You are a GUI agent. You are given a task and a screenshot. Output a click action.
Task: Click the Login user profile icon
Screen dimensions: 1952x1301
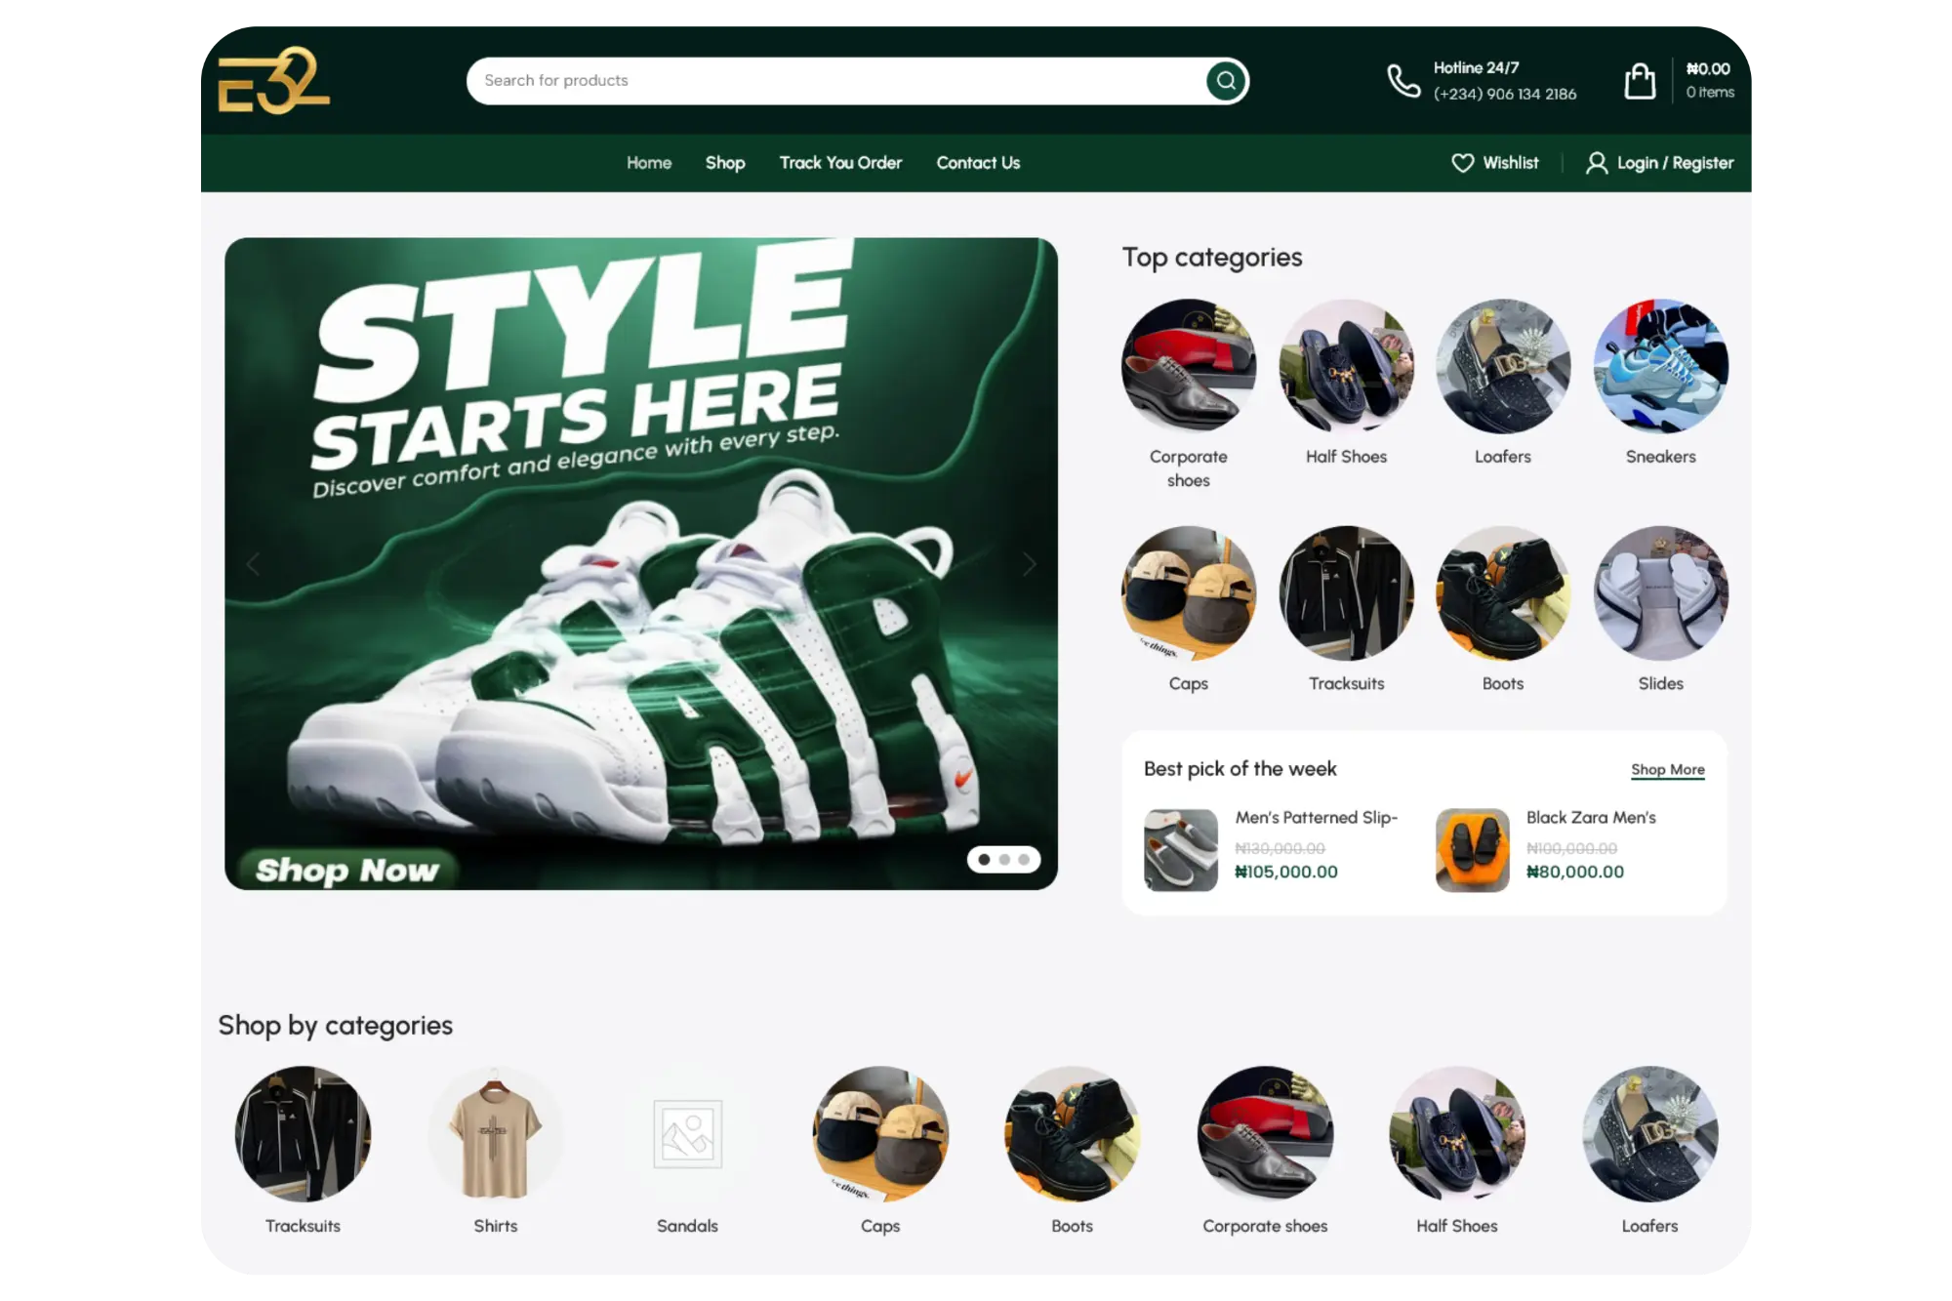pos(1596,163)
